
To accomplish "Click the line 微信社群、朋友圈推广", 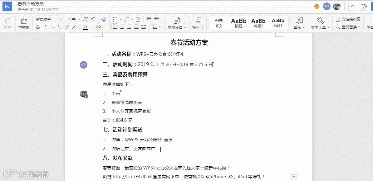I will (133, 149).
